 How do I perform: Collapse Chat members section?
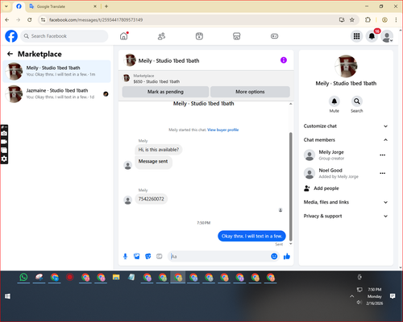click(346, 140)
